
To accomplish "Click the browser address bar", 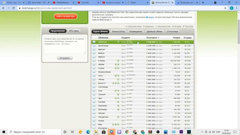I will 121,8.
